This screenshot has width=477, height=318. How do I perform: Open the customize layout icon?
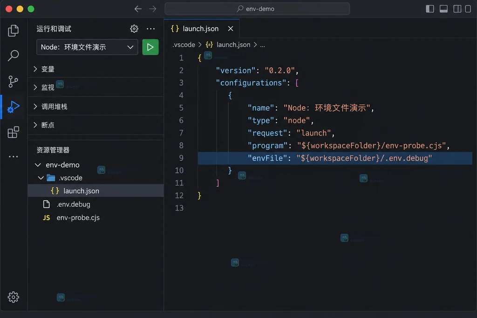click(x=468, y=9)
